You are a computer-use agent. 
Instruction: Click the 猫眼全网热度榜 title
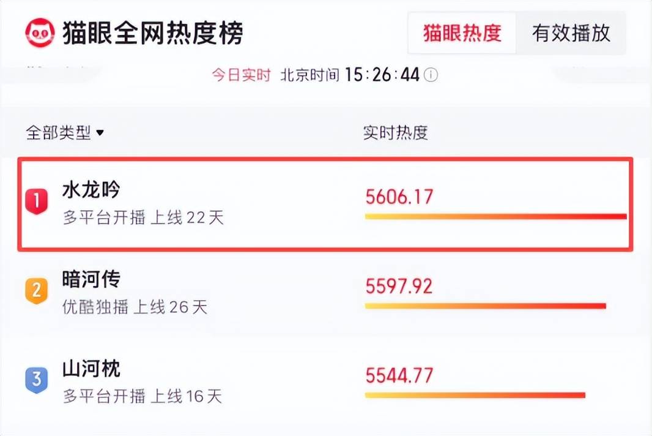point(152,33)
